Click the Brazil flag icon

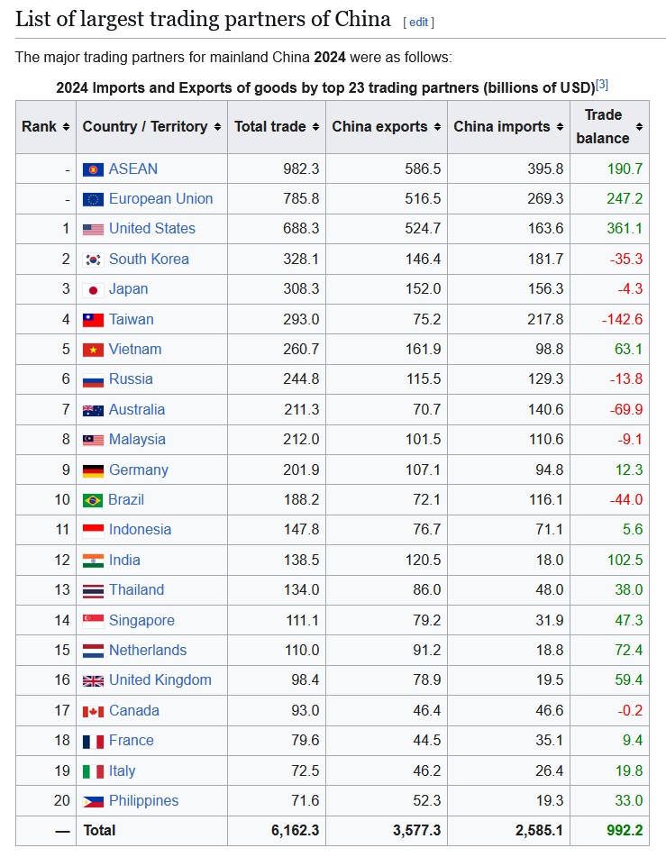(x=93, y=500)
